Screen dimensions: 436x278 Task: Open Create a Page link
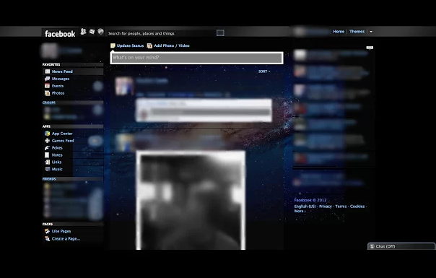[66, 239]
